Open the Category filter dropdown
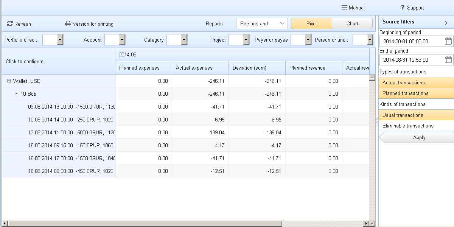The width and height of the screenshot is (454, 227). coord(184,40)
